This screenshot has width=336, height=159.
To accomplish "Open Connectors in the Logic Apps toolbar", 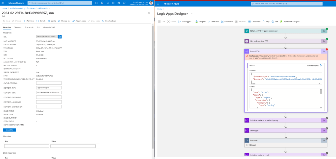I will (x=254, y=22).
